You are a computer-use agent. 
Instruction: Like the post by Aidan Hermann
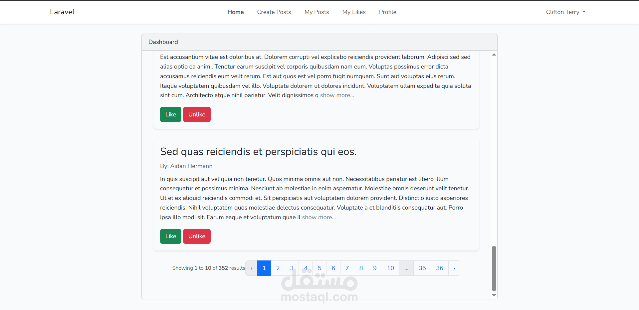[x=170, y=236]
